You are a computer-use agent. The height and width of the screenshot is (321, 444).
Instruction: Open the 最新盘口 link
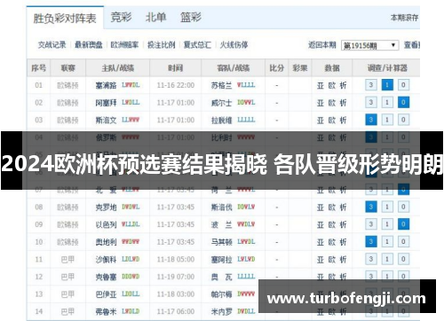(x=89, y=45)
